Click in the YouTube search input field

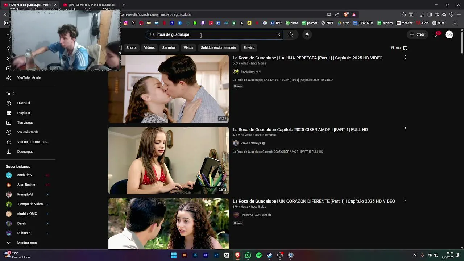click(214, 34)
